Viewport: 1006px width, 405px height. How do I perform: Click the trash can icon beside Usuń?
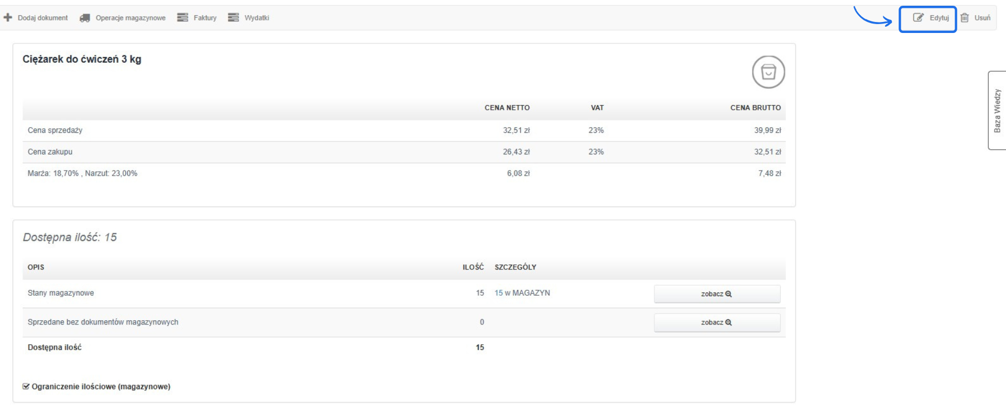click(x=965, y=18)
